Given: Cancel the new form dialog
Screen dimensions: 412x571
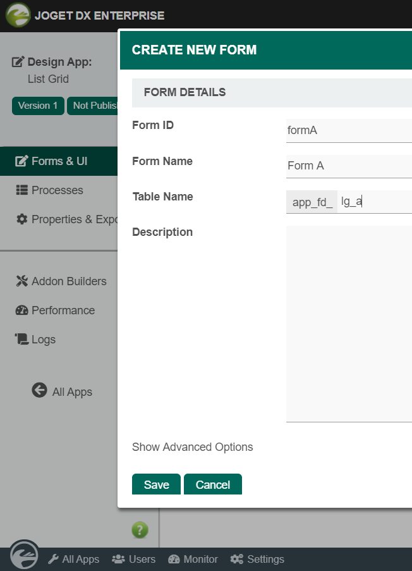Looking at the screenshot, I should (213, 484).
